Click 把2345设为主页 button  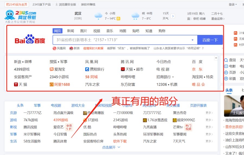(x=17, y=5)
